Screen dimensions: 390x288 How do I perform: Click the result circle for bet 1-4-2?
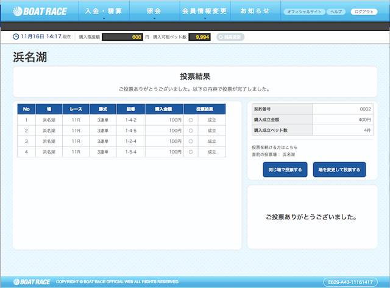tap(191, 120)
